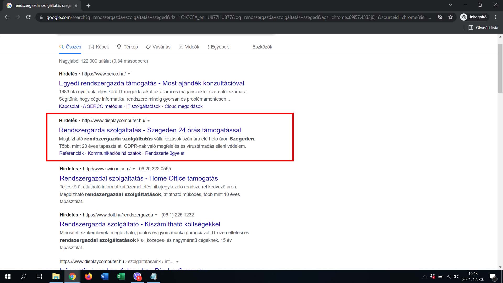
Task: Open the Rendszerfelügyelet sitelink
Action: [x=165, y=153]
